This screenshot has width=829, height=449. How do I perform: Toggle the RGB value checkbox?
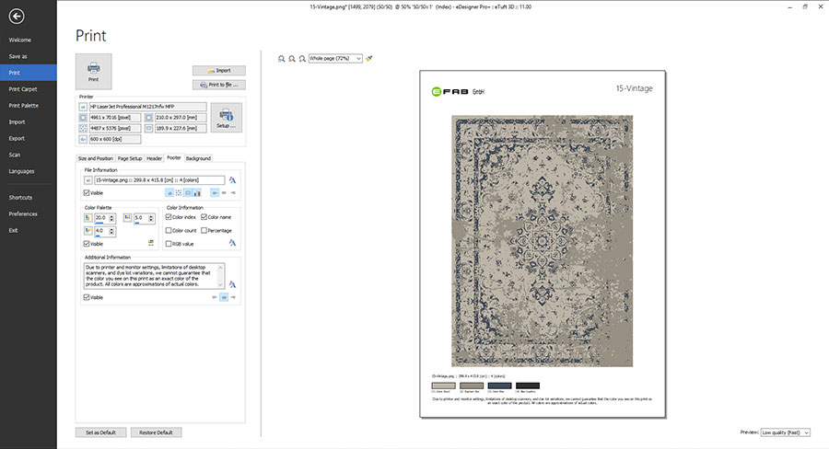pyautogui.click(x=169, y=244)
